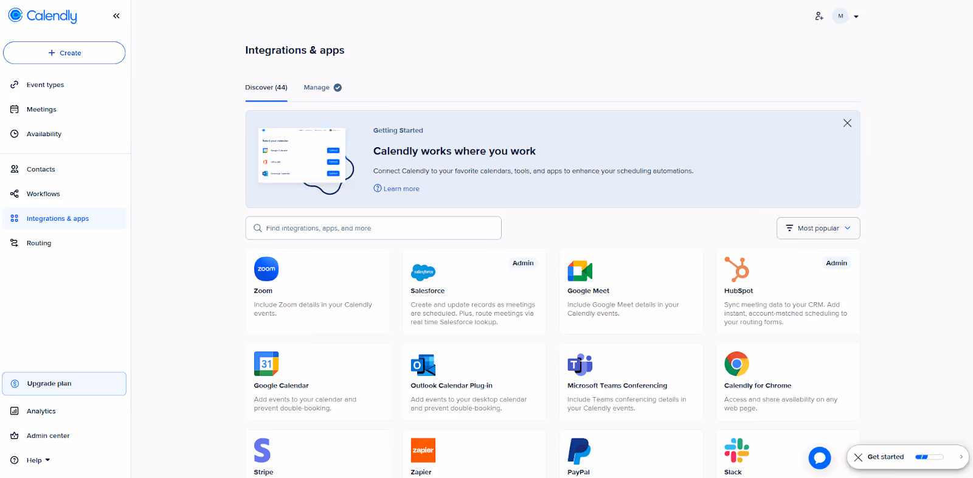Screen dimensions: 973x478
Task: Click the Manage tab checkmark badge
Action: pos(338,88)
